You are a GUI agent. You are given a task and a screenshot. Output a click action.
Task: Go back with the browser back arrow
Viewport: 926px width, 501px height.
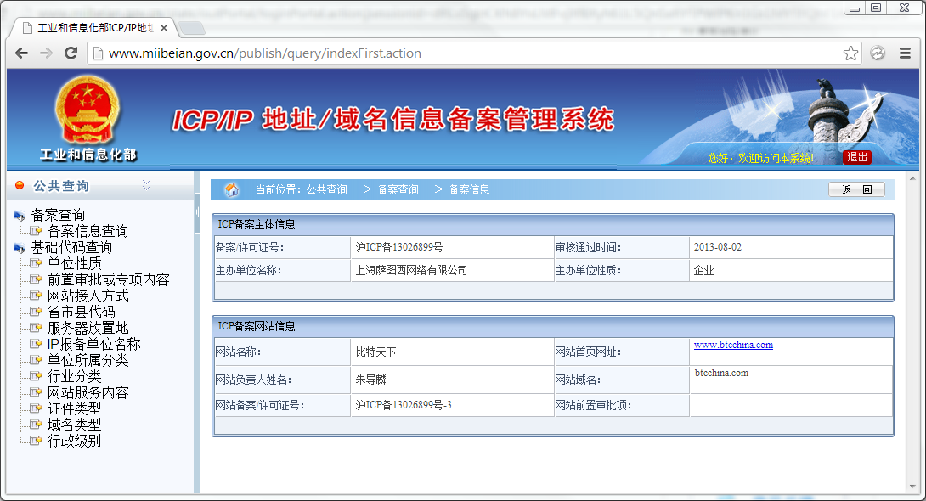pos(22,53)
